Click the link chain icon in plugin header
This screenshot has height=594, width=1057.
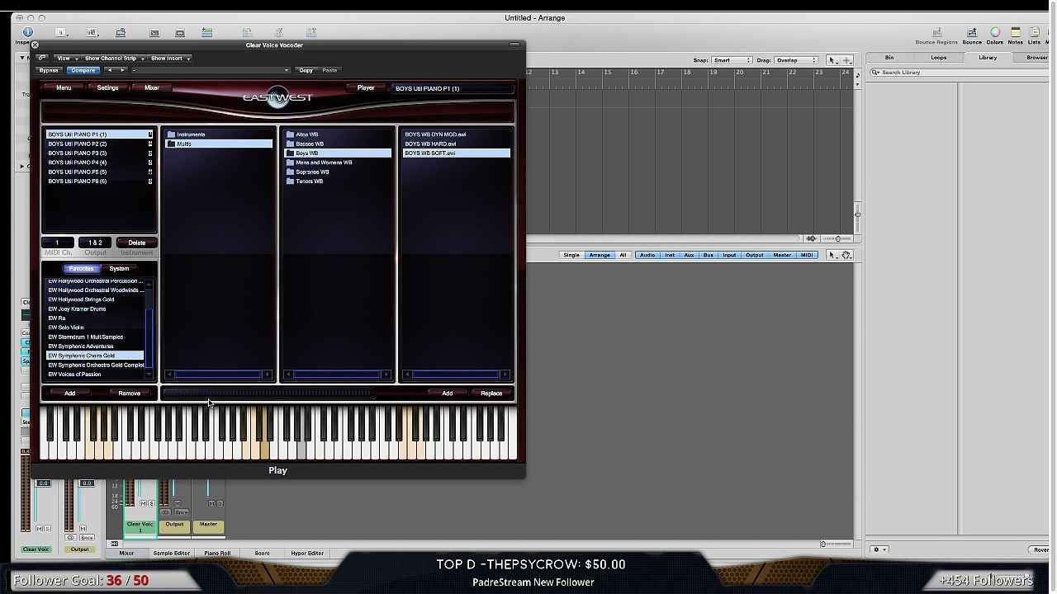[x=42, y=58]
